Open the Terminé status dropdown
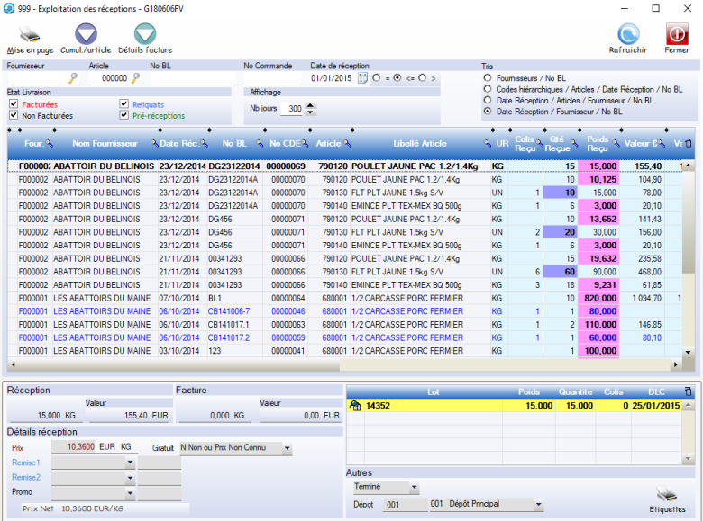703x521 pixels. (414, 487)
